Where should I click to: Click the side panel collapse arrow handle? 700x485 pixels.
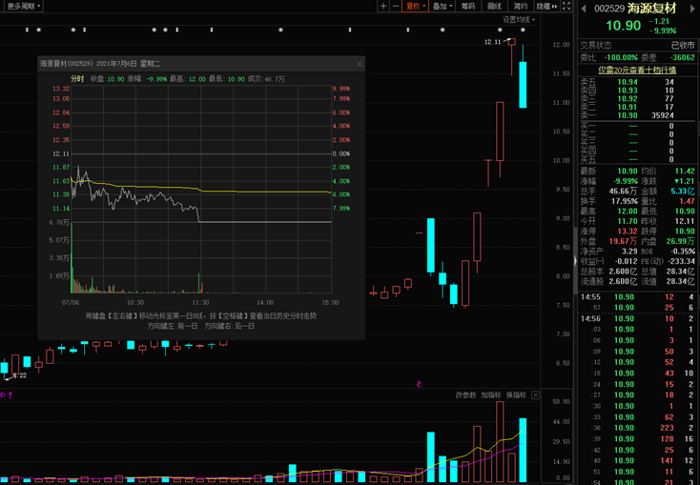tap(575, 261)
